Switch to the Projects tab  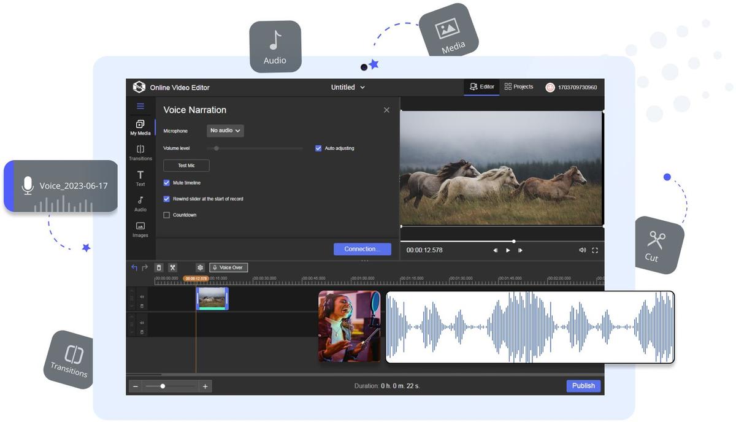coord(517,86)
